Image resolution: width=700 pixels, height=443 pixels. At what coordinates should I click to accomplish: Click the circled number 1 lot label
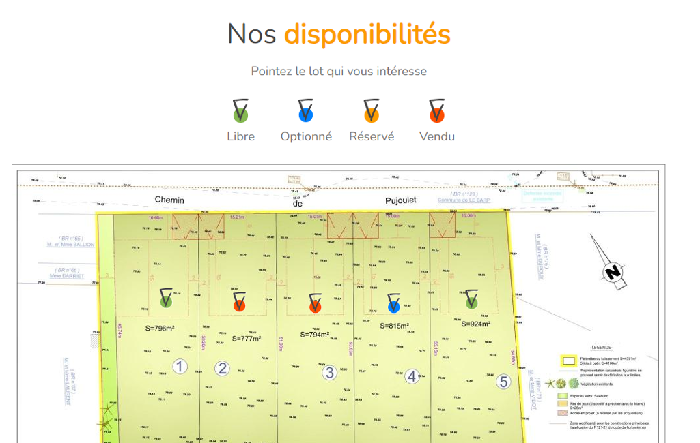180,367
